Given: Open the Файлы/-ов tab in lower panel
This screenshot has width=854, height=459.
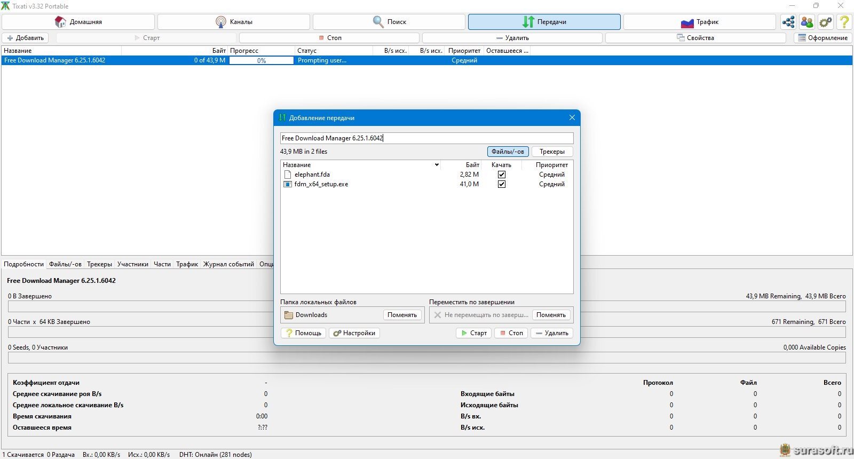Looking at the screenshot, I should point(66,264).
